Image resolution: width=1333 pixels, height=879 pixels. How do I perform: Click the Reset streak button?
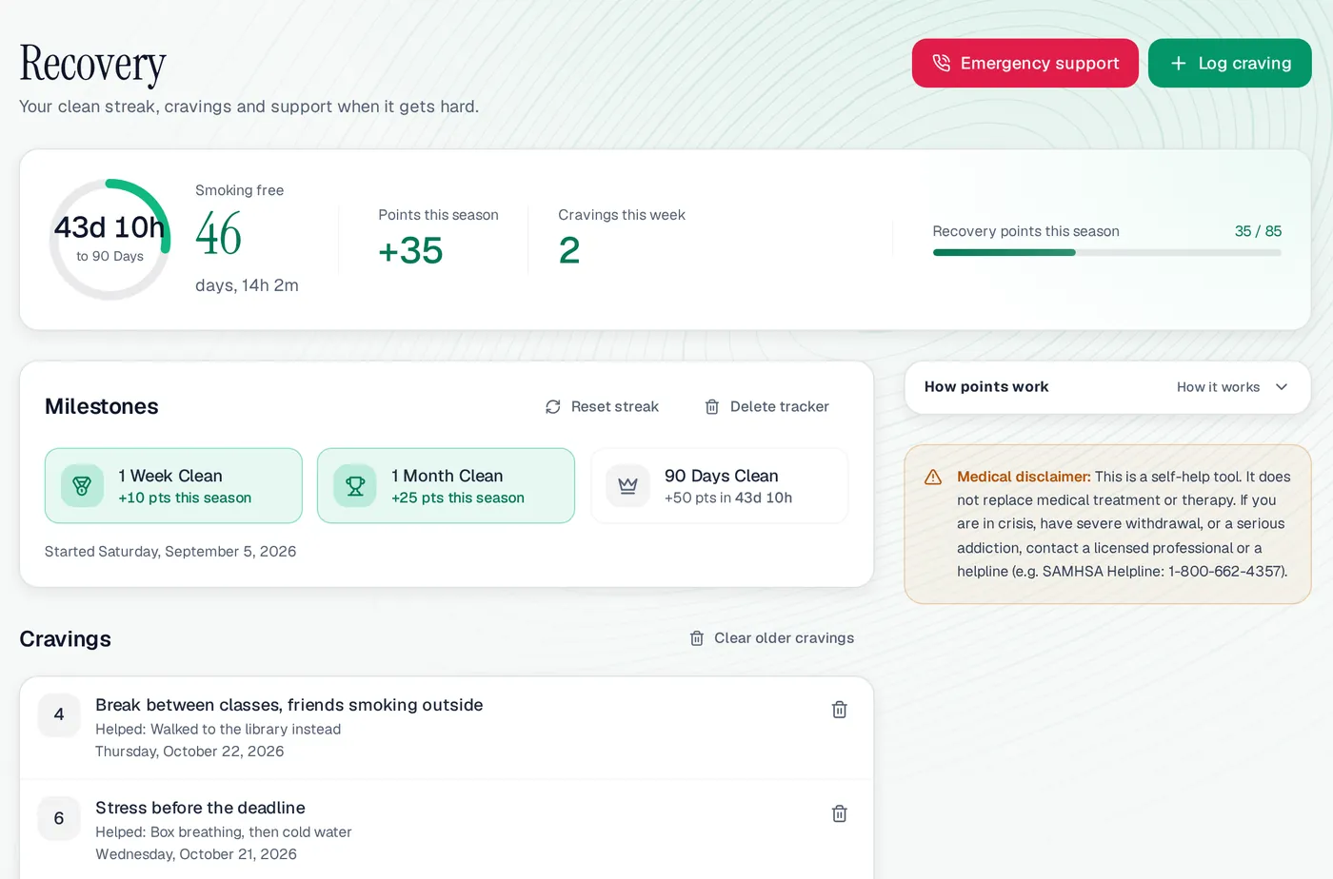pyautogui.click(x=602, y=406)
